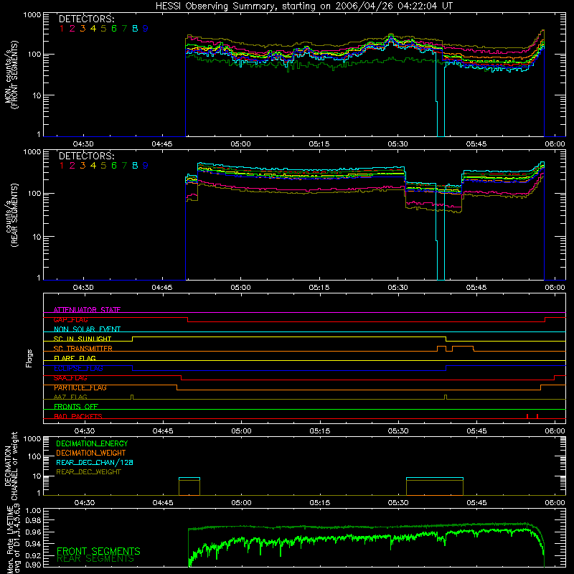Click the 'AAZ_FLAG' label
The height and width of the screenshot is (574, 574).
[70, 397]
